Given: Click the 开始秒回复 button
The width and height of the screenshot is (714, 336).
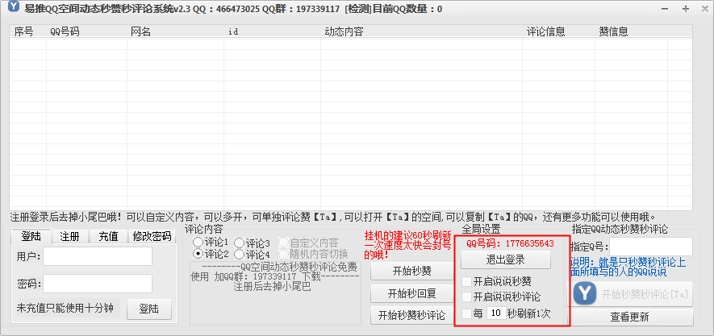Looking at the screenshot, I should tap(412, 293).
